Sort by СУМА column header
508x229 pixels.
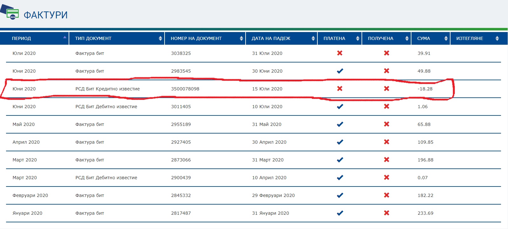(423, 38)
